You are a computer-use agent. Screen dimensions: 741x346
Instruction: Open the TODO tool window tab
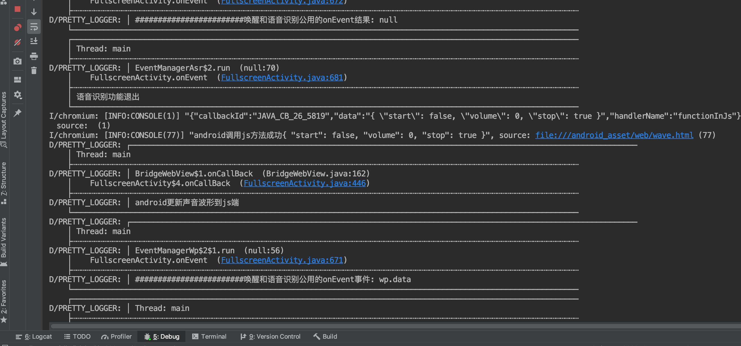pyautogui.click(x=77, y=336)
